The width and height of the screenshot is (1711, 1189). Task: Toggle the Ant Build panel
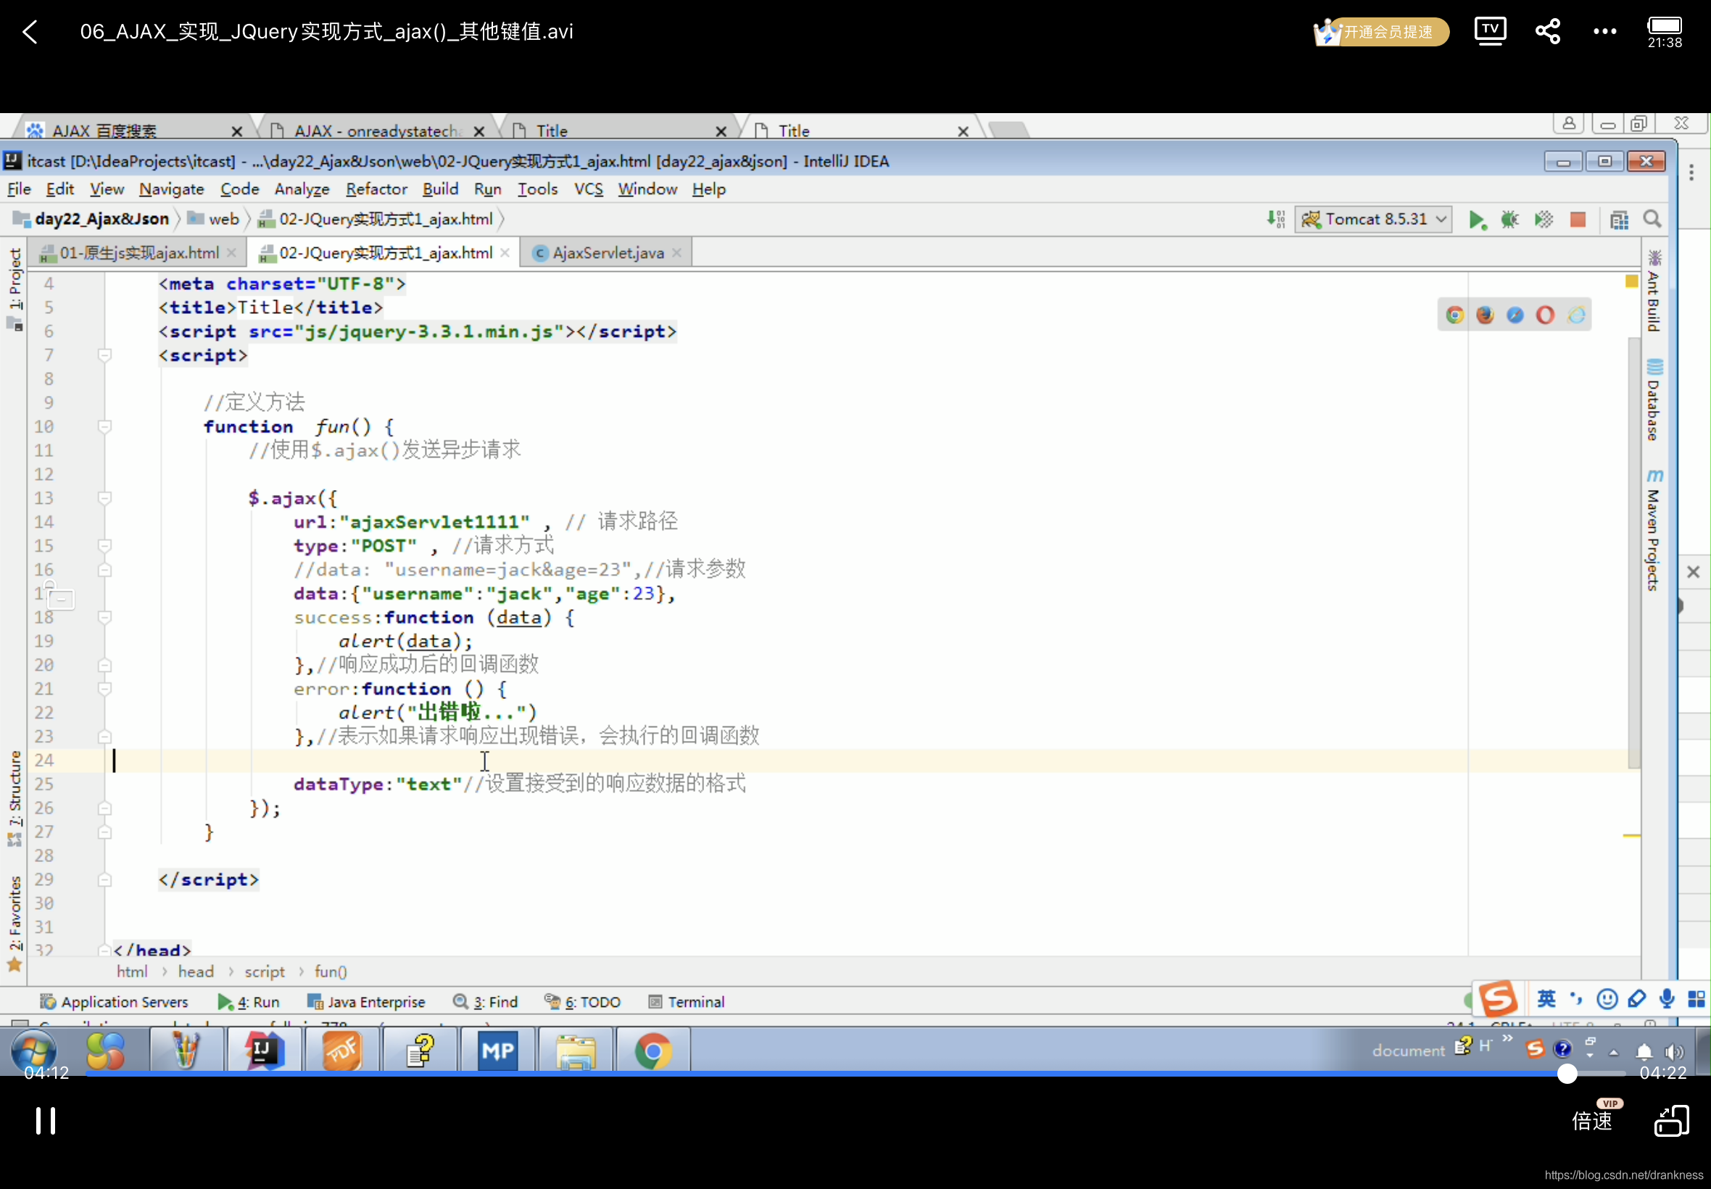[x=1654, y=291]
